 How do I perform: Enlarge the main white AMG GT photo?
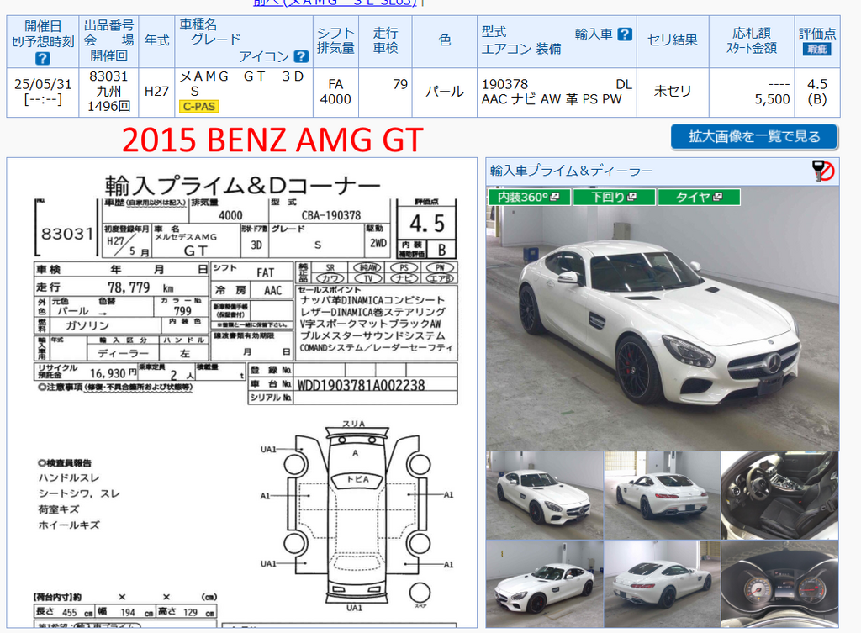(x=663, y=319)
